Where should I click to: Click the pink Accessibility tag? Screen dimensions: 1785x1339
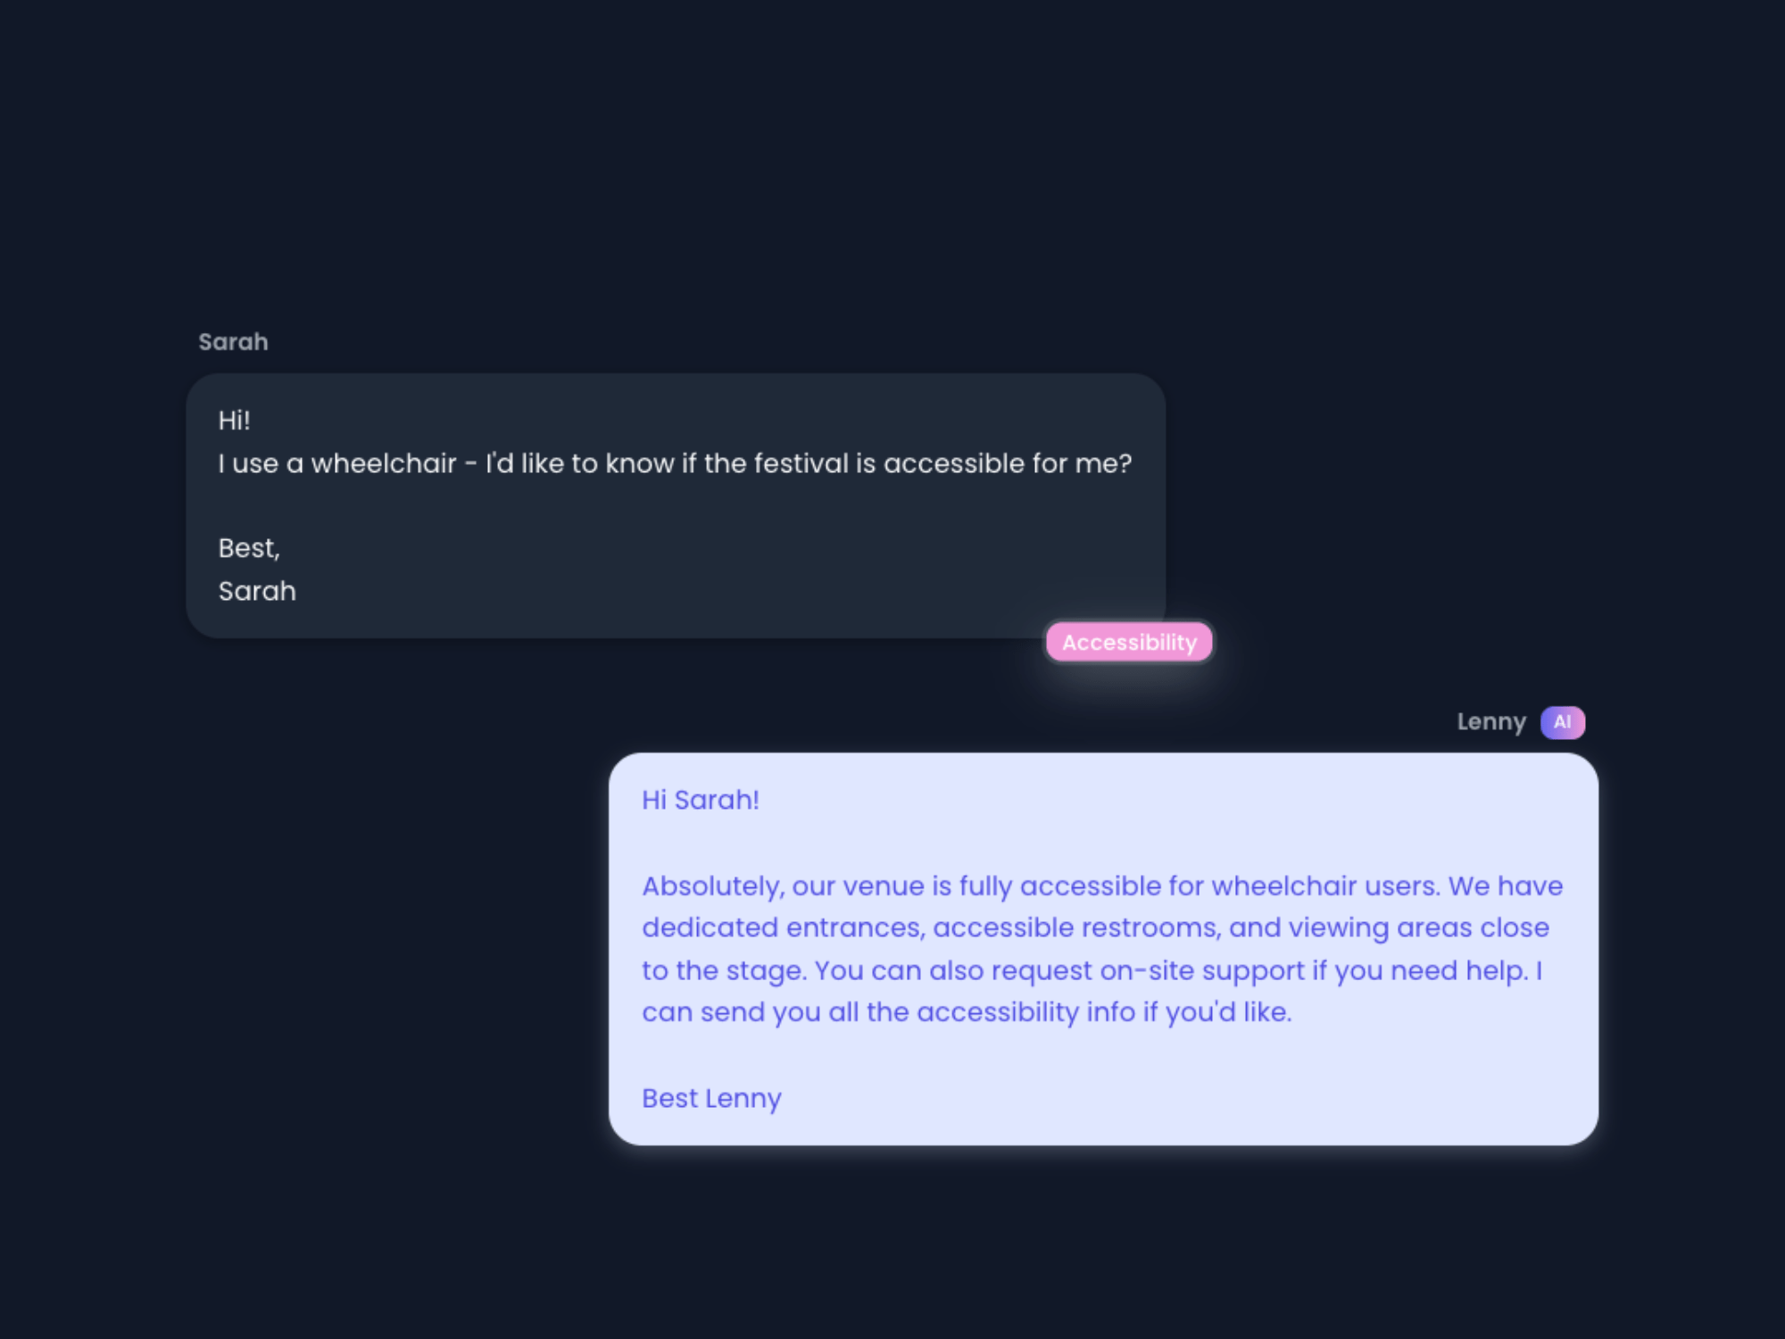[1129, 642]
